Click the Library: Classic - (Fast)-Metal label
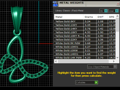This screenshot has height=90, width=120. point(69,11)
